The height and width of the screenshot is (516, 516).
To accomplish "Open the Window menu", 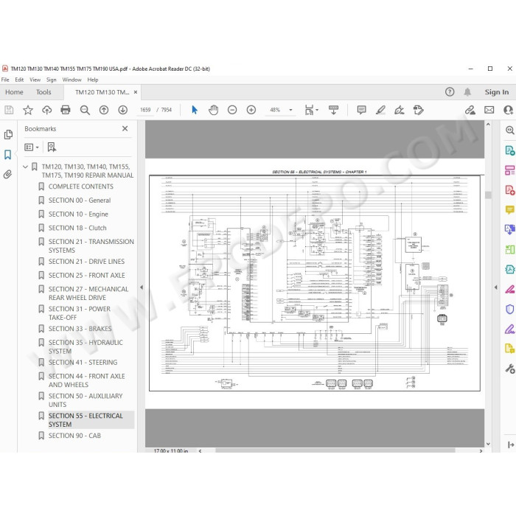I will coord(72,80).
